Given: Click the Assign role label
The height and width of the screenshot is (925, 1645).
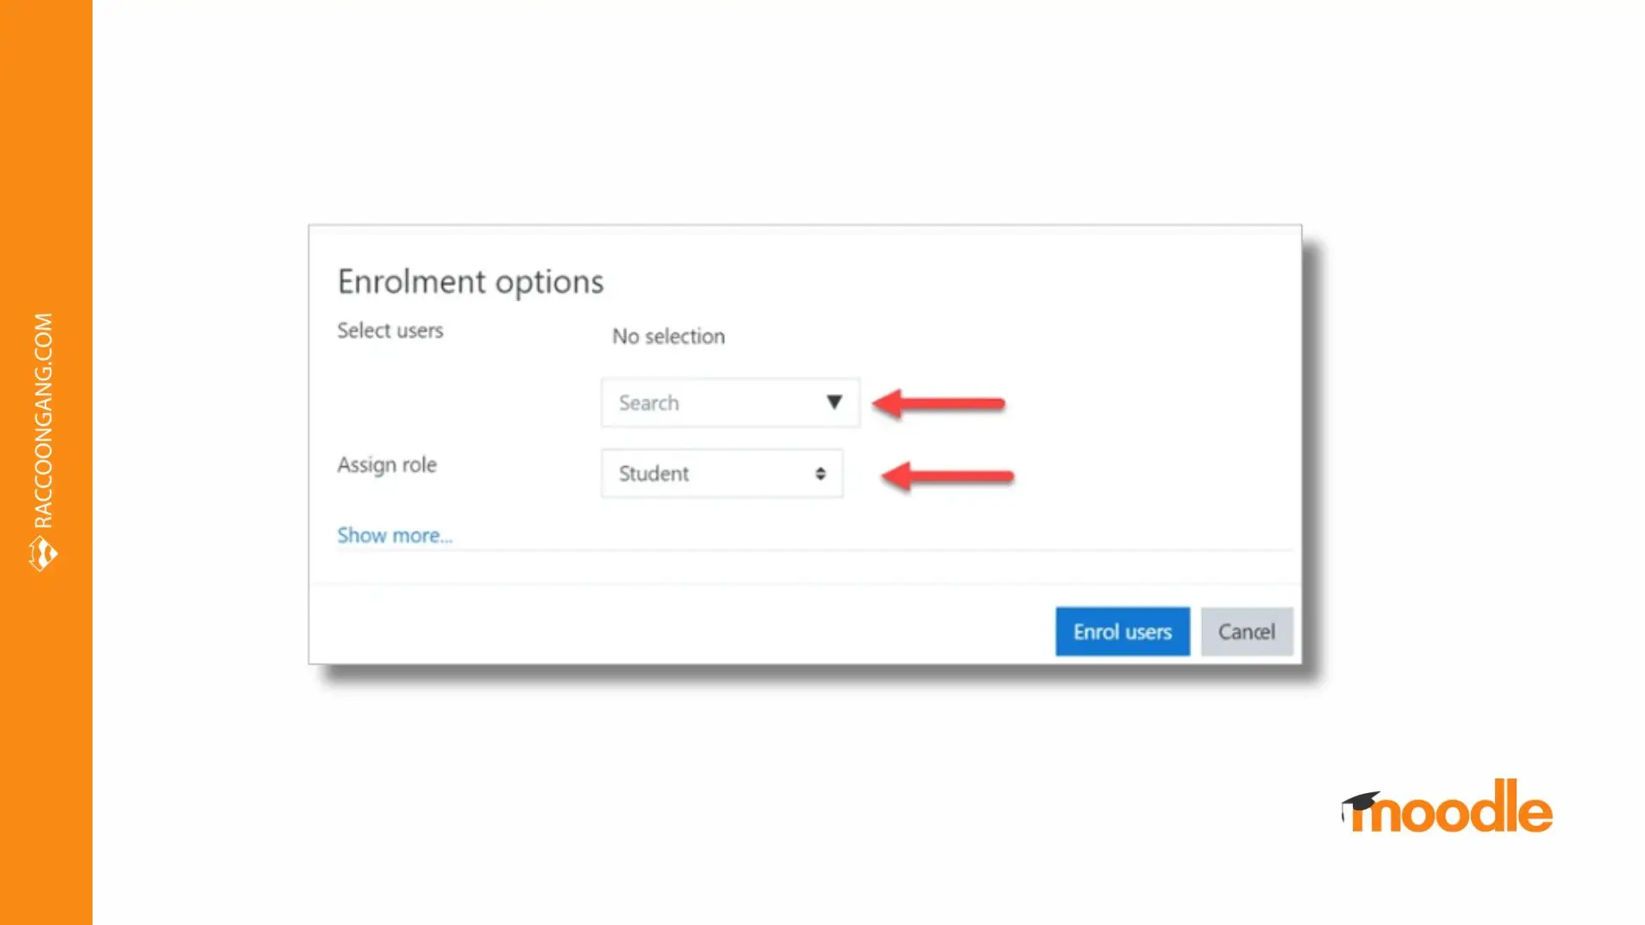Looking at the screenshot, I should (386, 464).
